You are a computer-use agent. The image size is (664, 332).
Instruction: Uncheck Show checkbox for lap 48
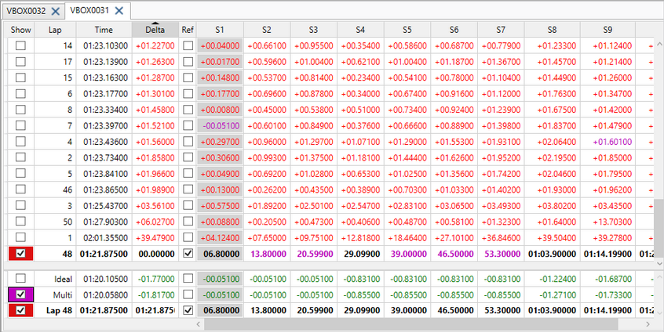[20, 254]
